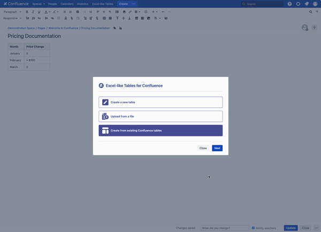Screen dimensions: 321x232
Task: Choose Upload from a file option
Action: point(160,116)
